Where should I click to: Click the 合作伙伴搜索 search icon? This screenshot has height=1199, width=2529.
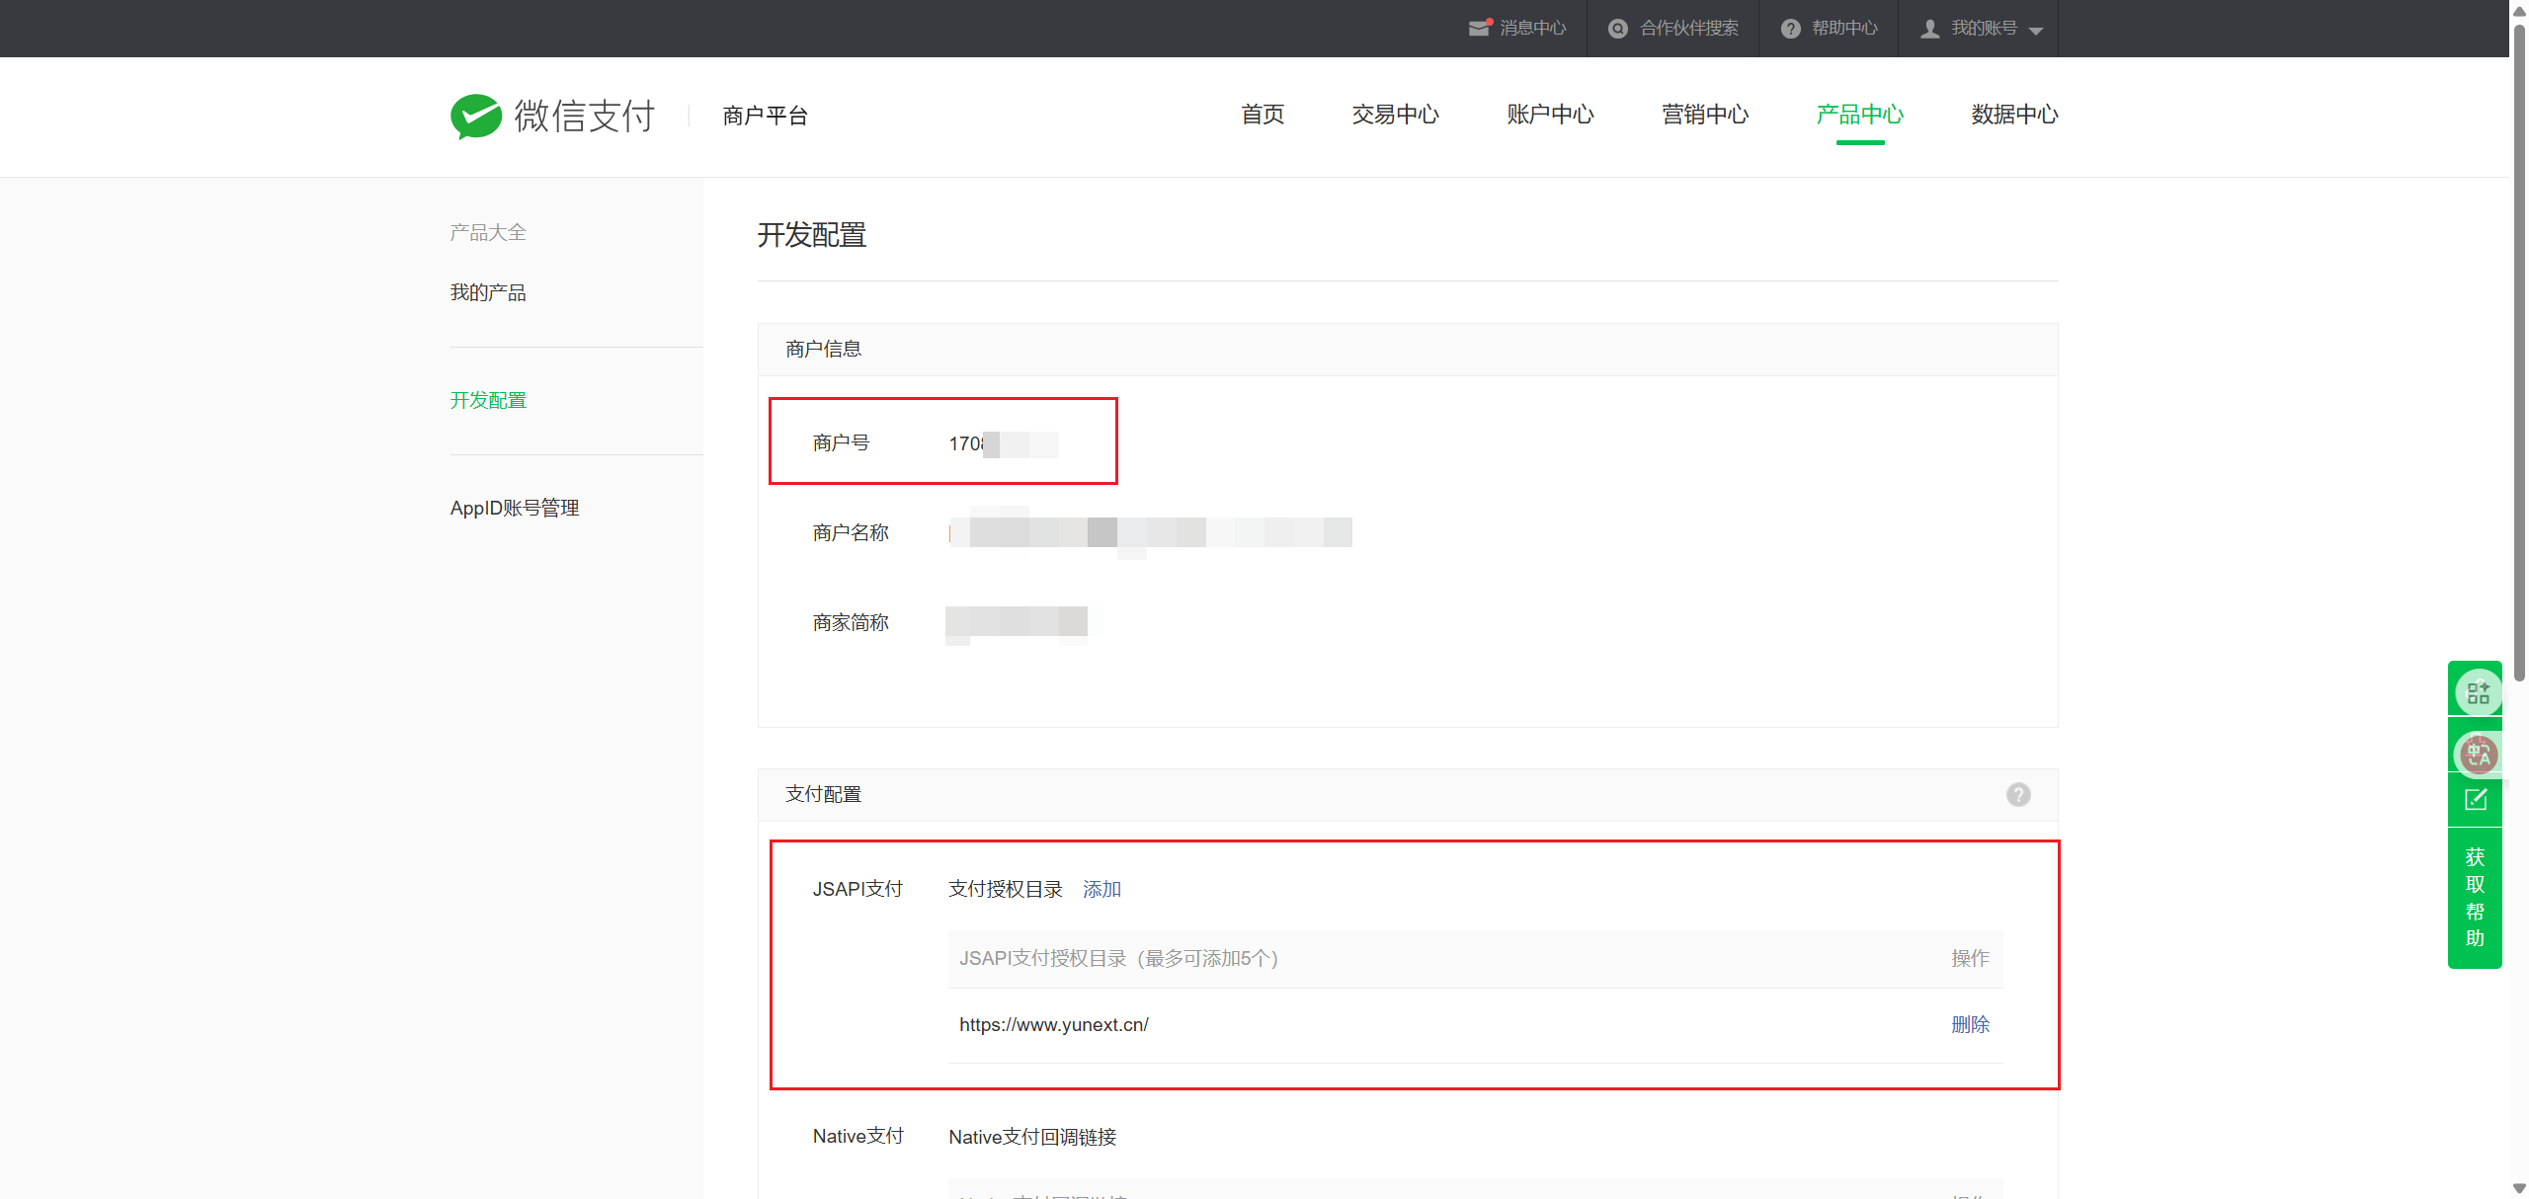coord(1617,29)
